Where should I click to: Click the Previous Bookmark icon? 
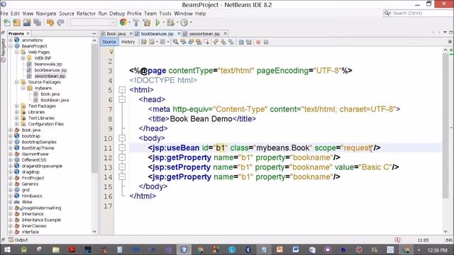(x=216, y=42)
